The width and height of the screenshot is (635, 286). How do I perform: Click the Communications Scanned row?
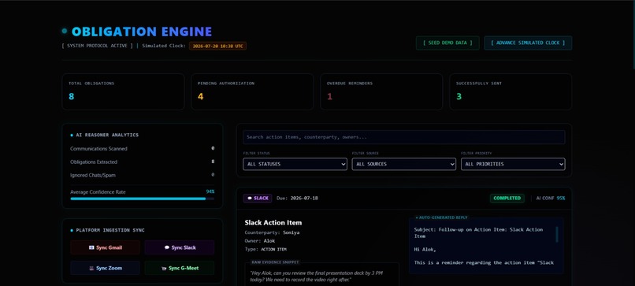[142, 149]
